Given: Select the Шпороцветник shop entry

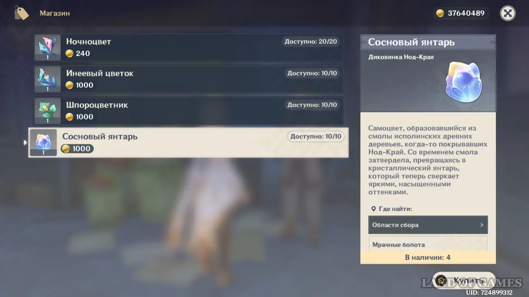Looking at the screenshot, I should [x=188, y=111].
